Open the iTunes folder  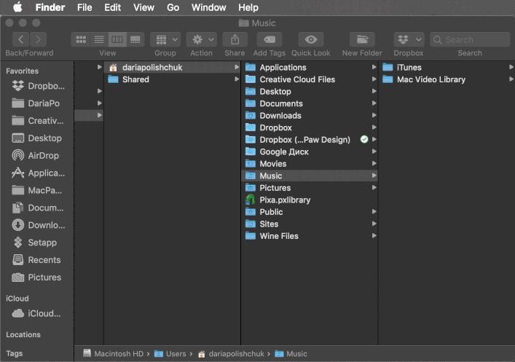pos(447,67)
